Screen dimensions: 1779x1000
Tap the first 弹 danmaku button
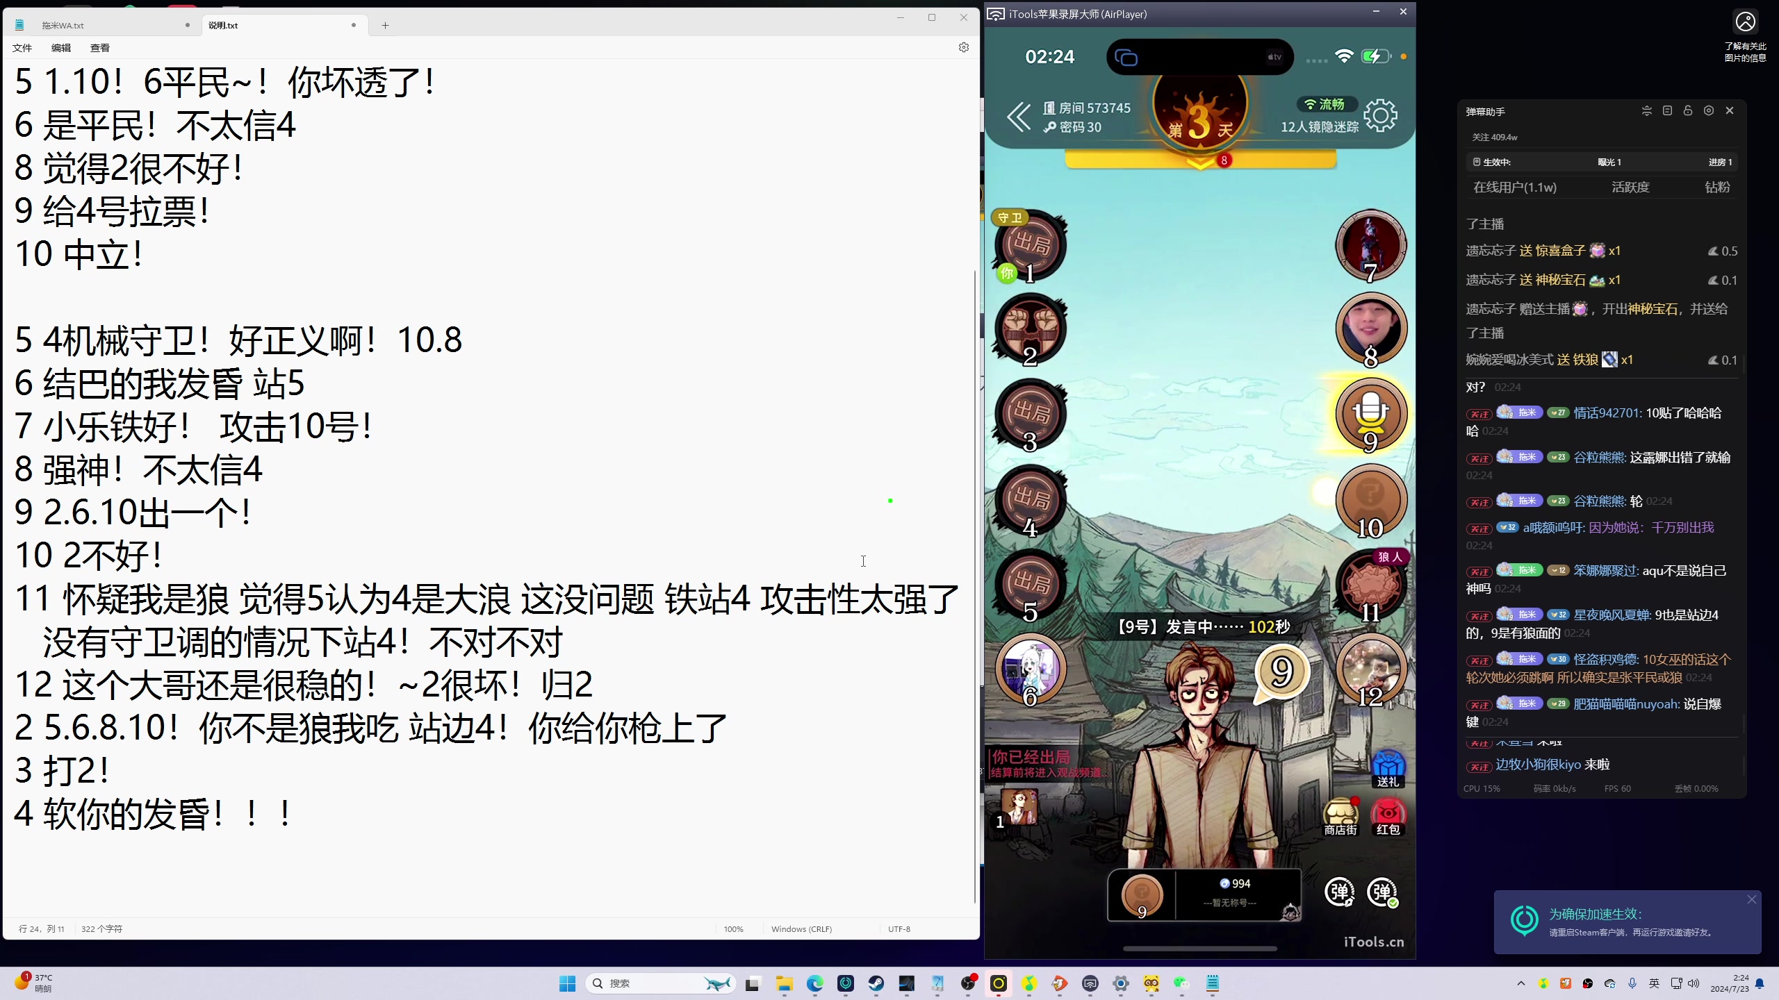click(1340, 892)
